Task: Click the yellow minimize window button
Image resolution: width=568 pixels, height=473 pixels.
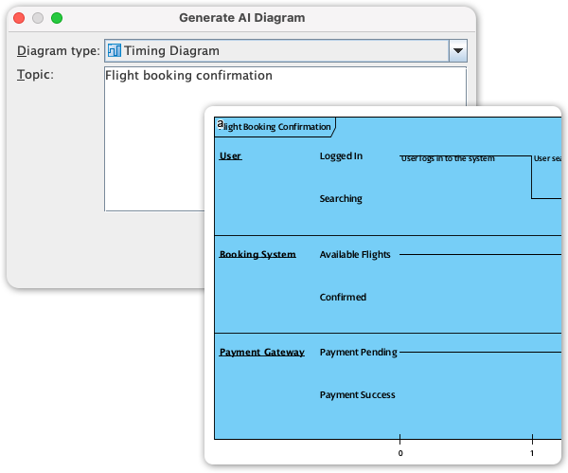Action: [38, 18]
